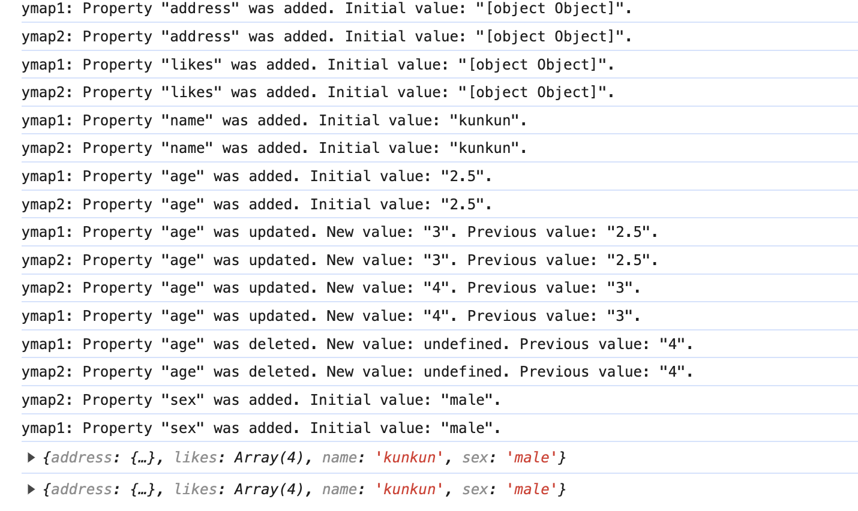This screenshot has width=858, height=511.
Task: Select ymap1 age updated to 4 line
Action: 331,316
